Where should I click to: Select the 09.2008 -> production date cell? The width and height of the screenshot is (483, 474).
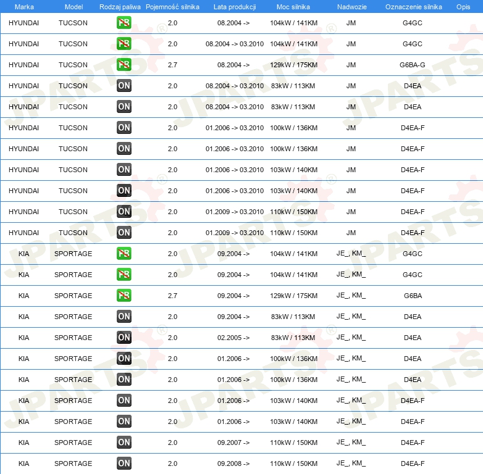click(x=233, y=464)
